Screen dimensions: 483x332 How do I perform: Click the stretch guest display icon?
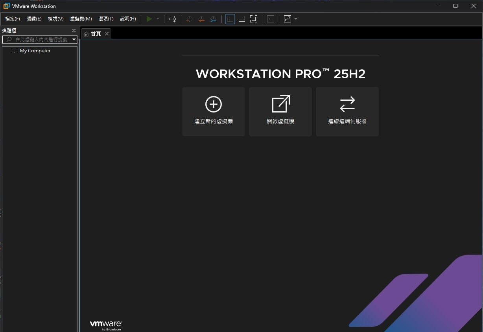pyautogui.click(x=288, y=19)
